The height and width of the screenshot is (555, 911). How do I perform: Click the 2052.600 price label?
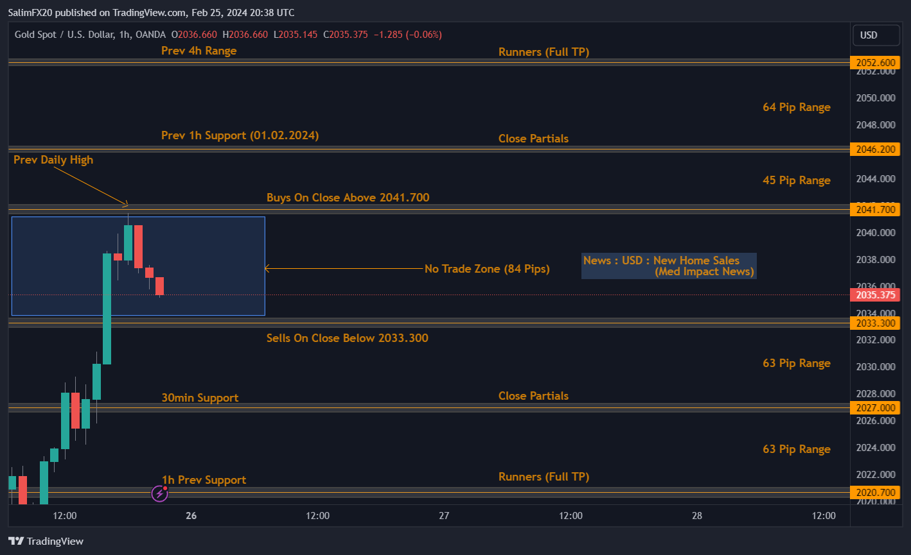[875, 62]
